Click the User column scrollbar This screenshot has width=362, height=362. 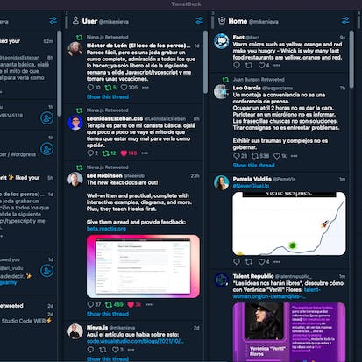pyautogui.click(x=205, y=62)
